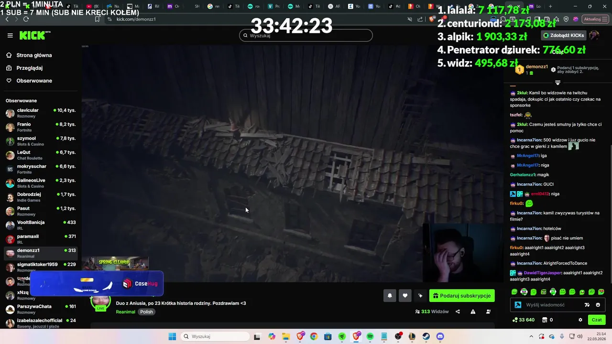Viewport: 612px width, 344px height.
Task: Click the hammer badge icon in the chat input
Action: point(518,305)
